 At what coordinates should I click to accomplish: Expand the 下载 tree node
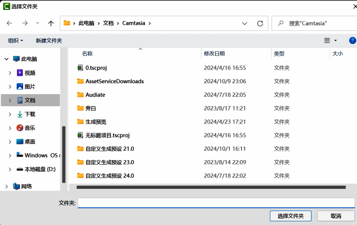(10, 114)
